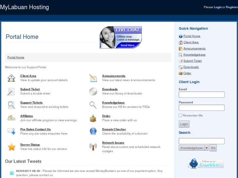The width and height of the screenshot is (238, 178).
Task: Click the Submit Ticket icon in Quick Navigation
Action: (181, 61)
